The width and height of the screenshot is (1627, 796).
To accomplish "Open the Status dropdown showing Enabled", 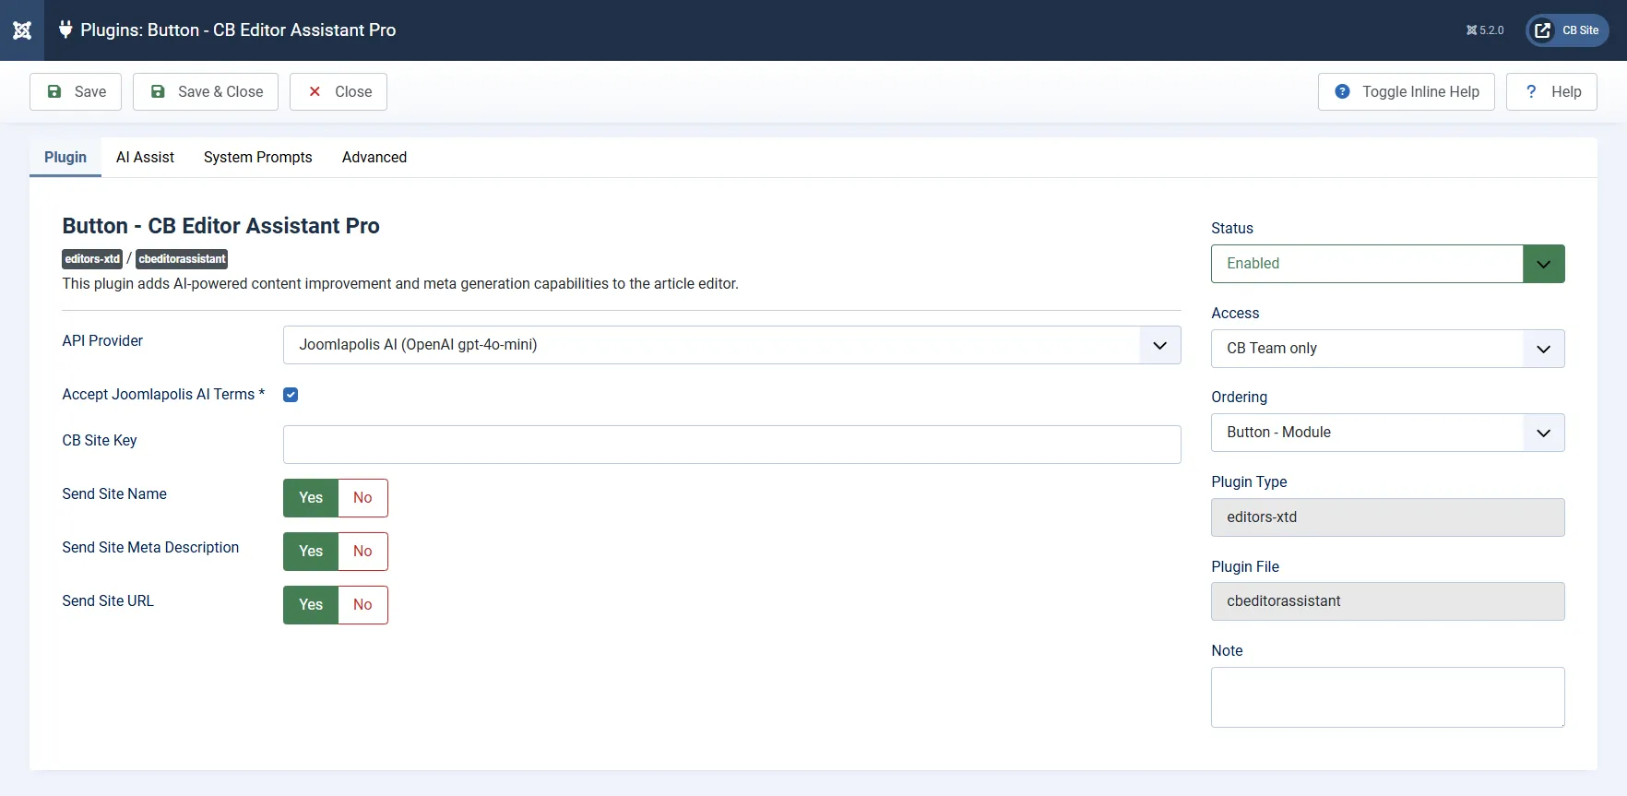I will 1388,264.
